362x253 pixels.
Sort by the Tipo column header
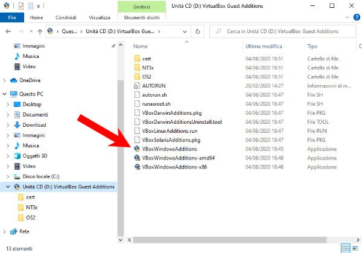tap(312, 46)
